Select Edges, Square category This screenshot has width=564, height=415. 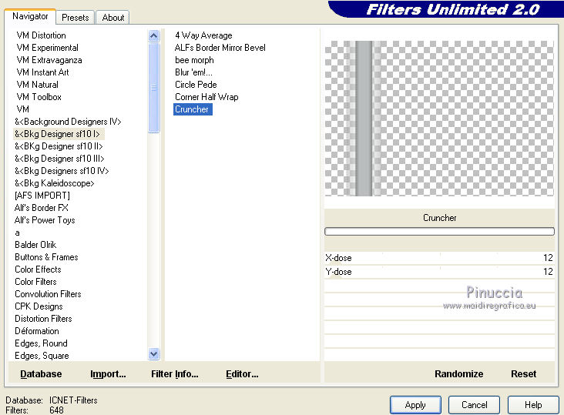pos(42,356)
